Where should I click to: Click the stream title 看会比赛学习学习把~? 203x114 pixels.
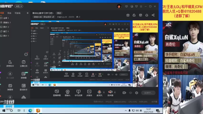[43, 13]
